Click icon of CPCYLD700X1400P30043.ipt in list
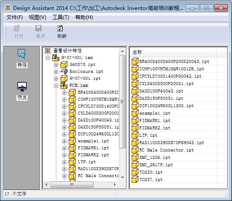 pyautogui.click(x=135, y=76)
